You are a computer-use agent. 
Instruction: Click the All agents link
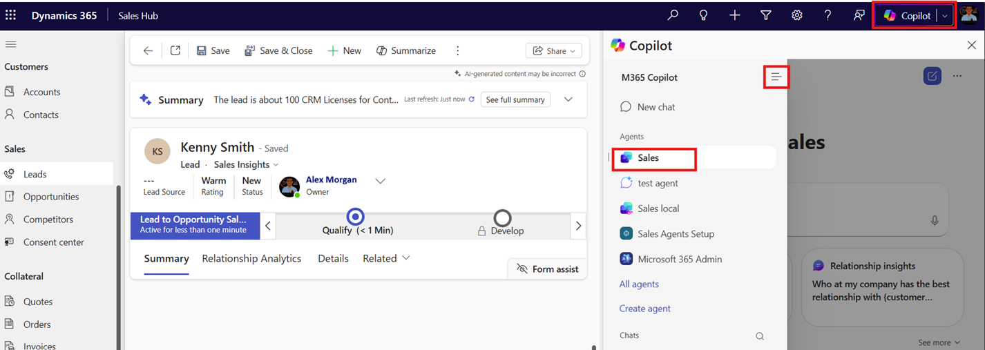tap(639, 284)
